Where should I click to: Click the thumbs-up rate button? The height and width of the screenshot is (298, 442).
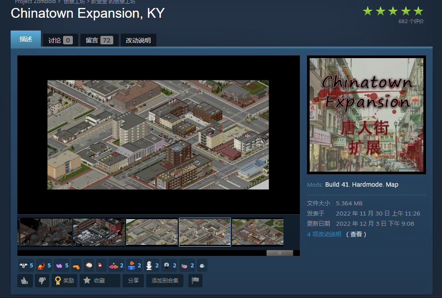(25, 281)
